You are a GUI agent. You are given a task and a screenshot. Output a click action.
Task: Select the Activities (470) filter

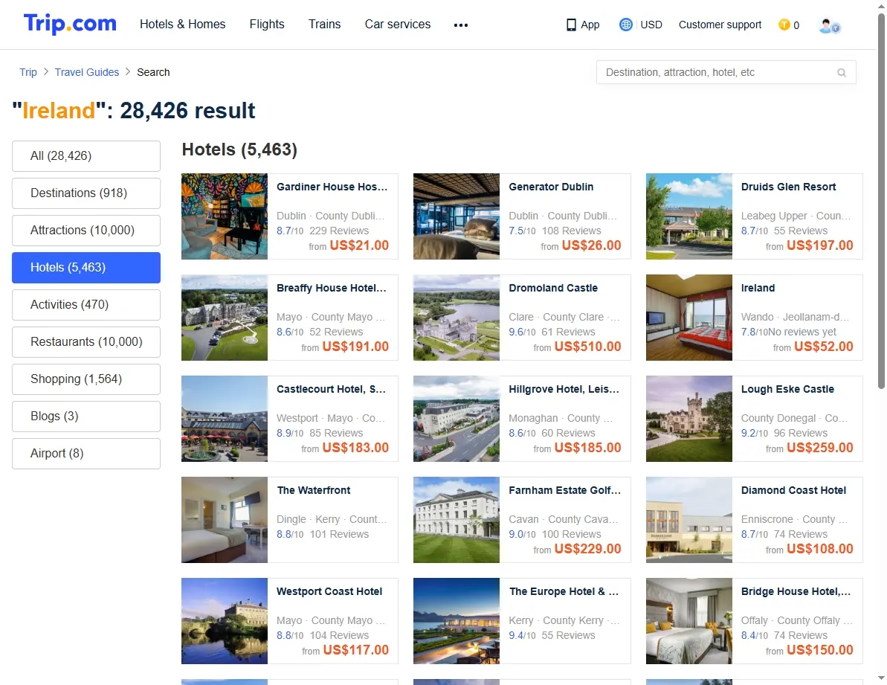pyautogui.click(x=86, y=305)
